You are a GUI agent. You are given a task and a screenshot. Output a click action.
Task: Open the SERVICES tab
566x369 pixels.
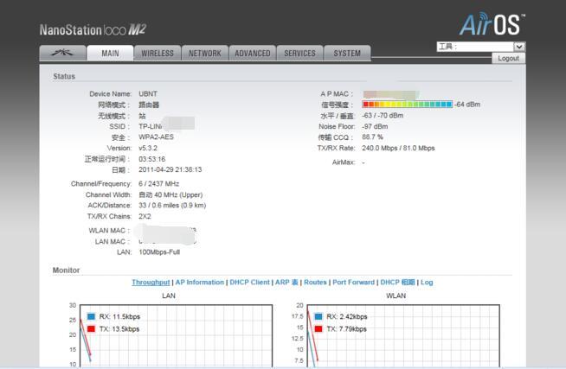[299, 53]
